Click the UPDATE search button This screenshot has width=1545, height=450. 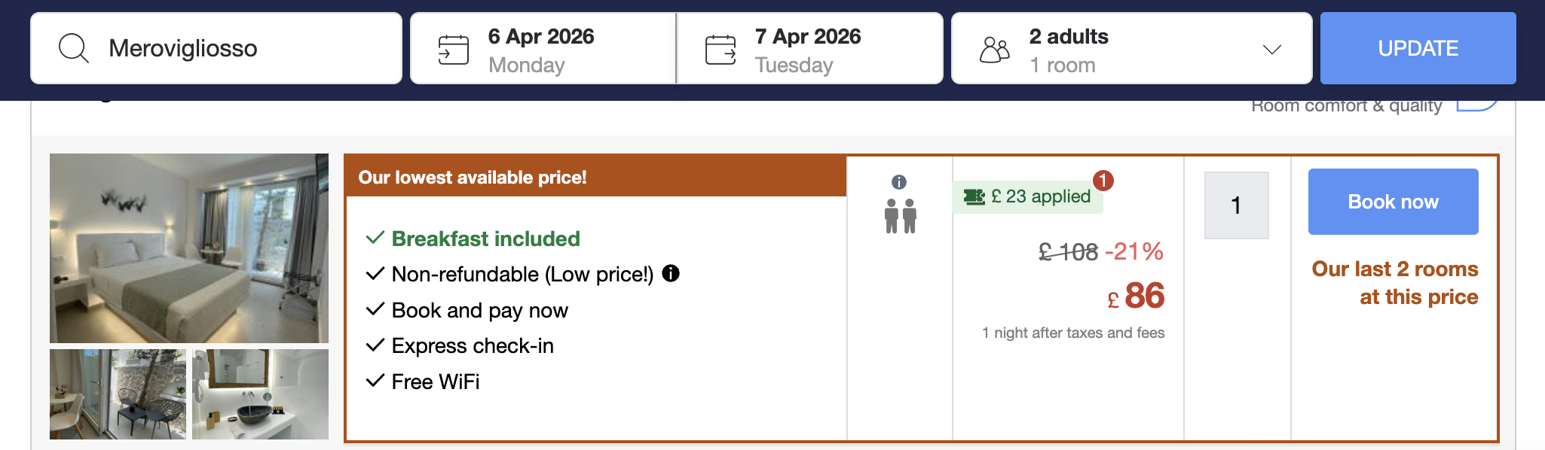click(1418, 48)
